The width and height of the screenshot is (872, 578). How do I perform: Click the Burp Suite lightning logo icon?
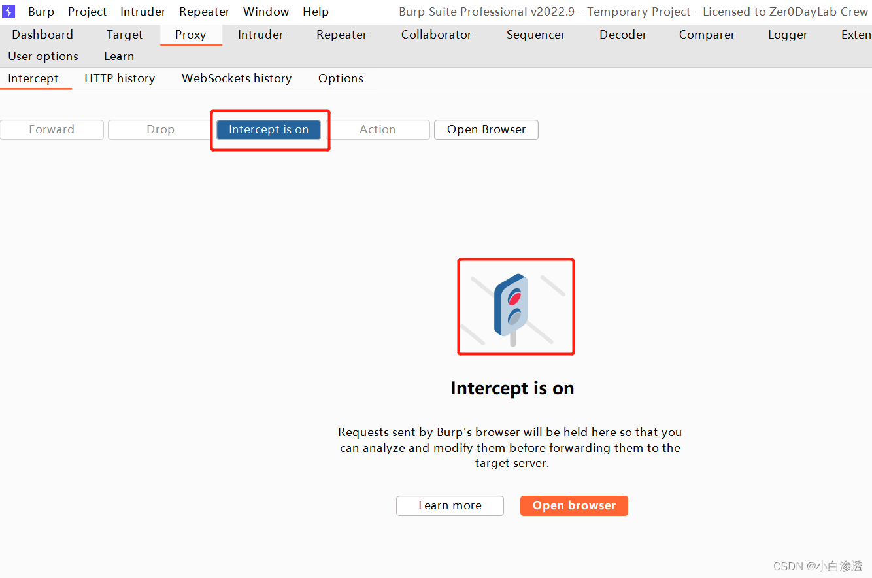pos(8,12)
